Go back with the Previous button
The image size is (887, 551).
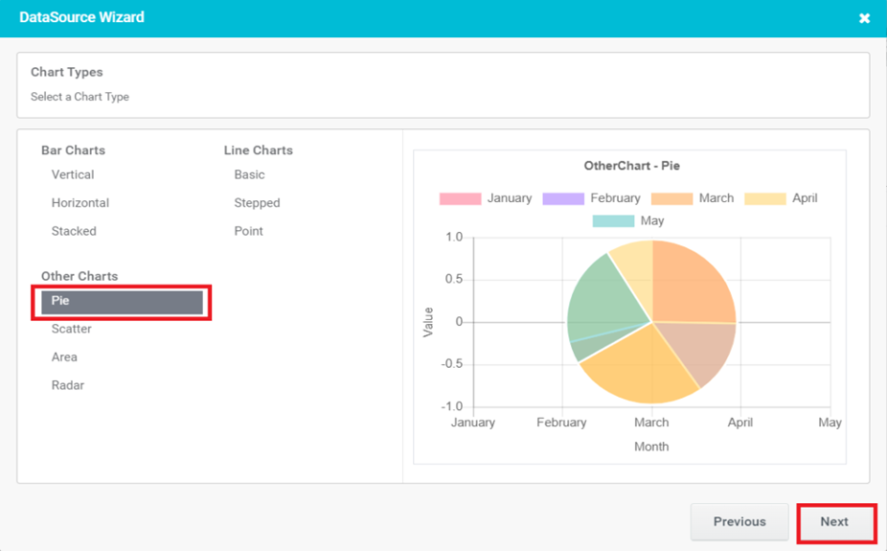[x=739, y=522]
